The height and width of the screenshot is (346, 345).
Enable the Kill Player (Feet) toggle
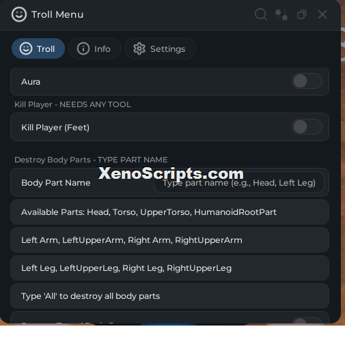[x=307, y=127]
